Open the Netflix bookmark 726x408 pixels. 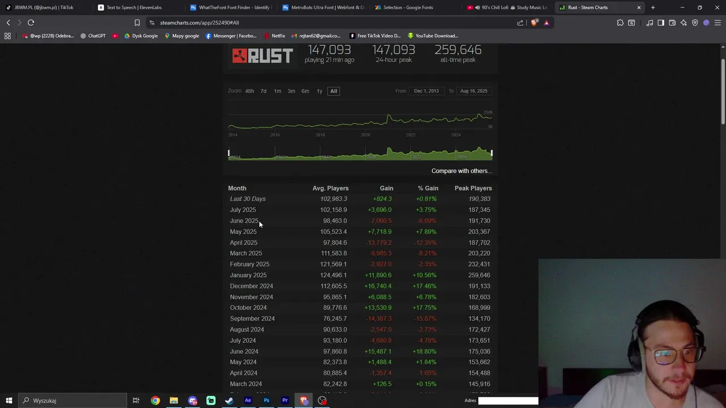(x=275, y=36)
